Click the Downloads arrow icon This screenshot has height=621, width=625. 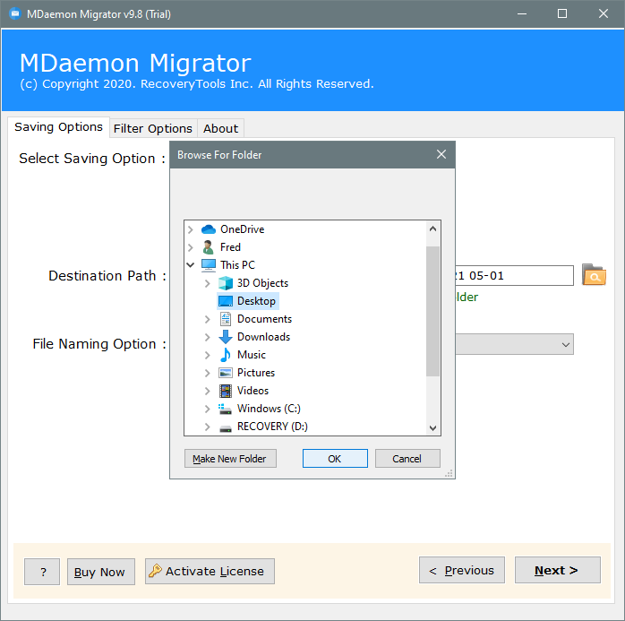pyautogui.click(x=226, y=337)
